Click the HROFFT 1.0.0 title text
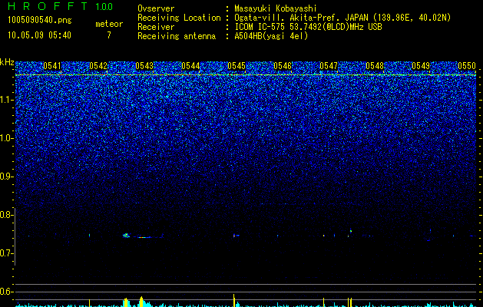The width and height of the screenshot is (483, 307). [x=61, y=6]
